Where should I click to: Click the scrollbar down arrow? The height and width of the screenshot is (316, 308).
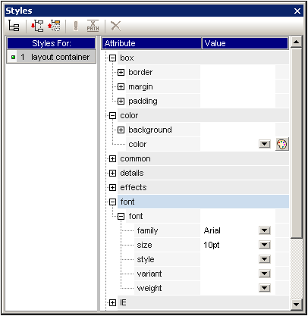click(296, 305)
